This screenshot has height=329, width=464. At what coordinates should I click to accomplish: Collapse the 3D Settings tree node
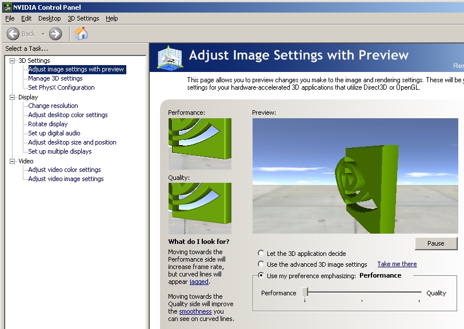click(13, 61)
